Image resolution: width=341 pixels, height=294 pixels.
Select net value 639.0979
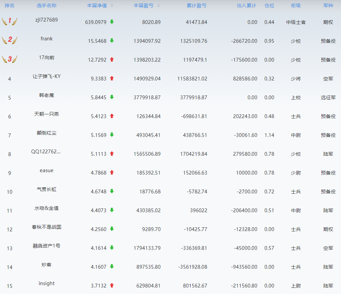[x=96, y=22]
